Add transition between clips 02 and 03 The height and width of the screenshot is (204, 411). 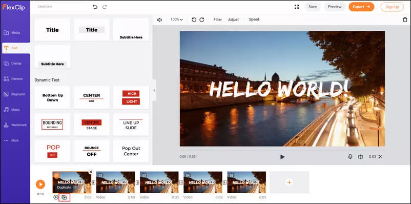(x=137, y=182)
